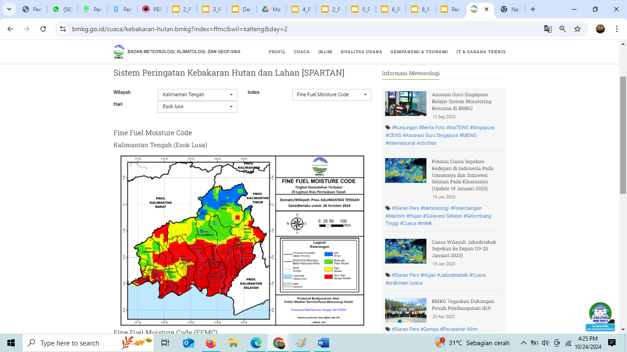Click the Informasi Meteorologi heading
This screenshot has height=352, width=627.
[411, 73]
